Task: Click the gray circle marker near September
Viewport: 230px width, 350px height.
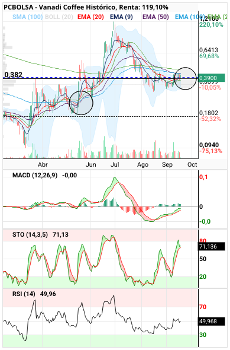Action: [185, 78]
